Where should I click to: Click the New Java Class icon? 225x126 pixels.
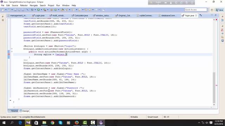click(x=56, y=10)
